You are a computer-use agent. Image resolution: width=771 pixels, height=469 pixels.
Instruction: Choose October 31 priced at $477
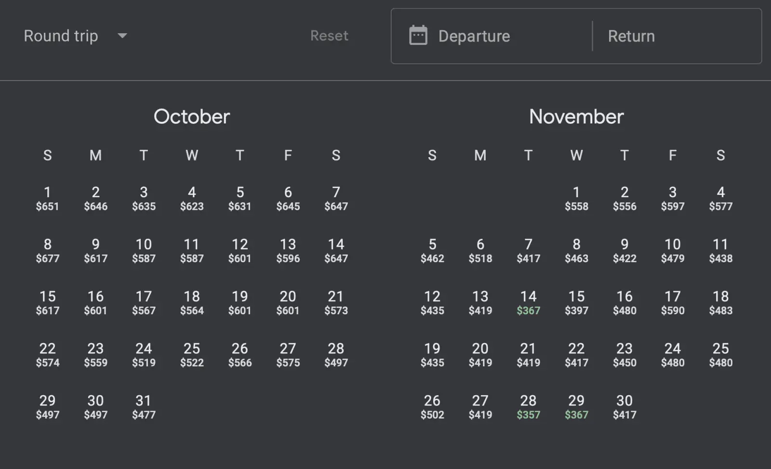[144, 406]
